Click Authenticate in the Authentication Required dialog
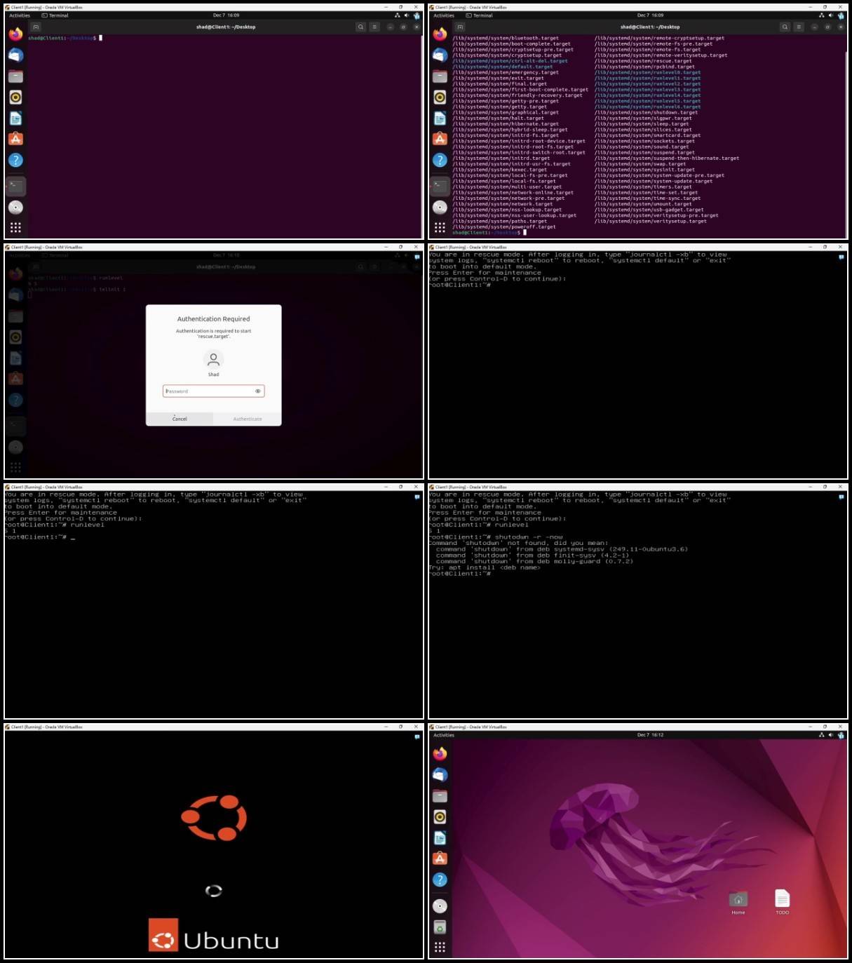The width and height of the screenshot is (852, 963). [248, 419]
